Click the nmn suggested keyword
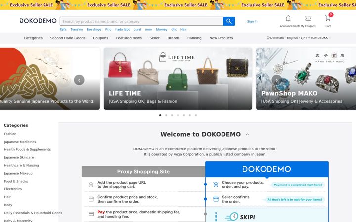The height and width of the screenshot is (222, 356). click(x=148, y=29)
